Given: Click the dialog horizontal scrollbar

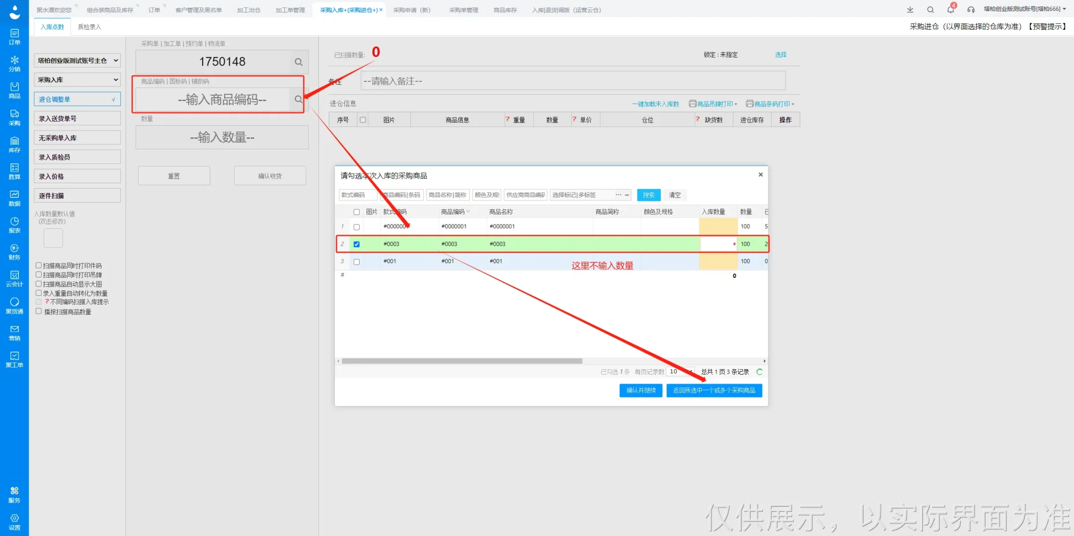Looking at the screenshot, I should coord(462,361).
